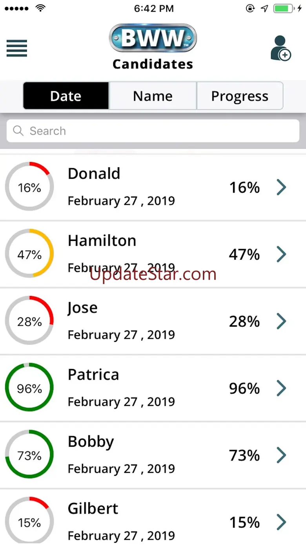Image resolution: width=306 pixels, height=545 pixels.
Task: Sort candidates by Date
Action: (66, 96)
